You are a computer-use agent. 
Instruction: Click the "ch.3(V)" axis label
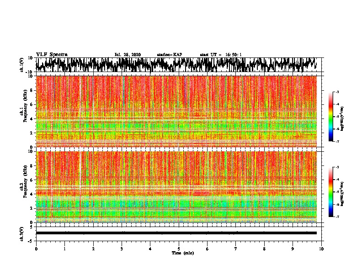click(21, 234)
